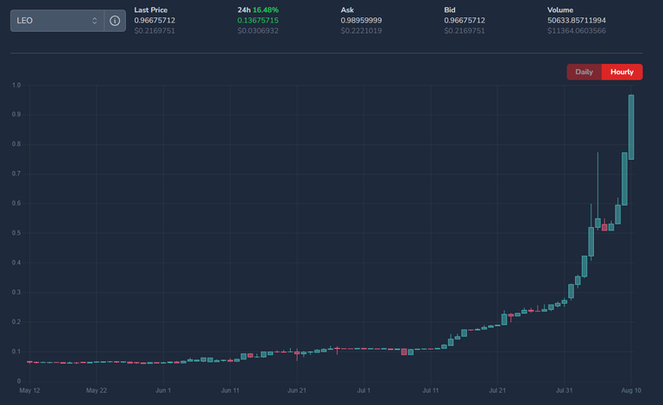The width and height of the screenshot is (663, 405).
Task: Click the Ask price 0.98959999
Action: point(361,20)
